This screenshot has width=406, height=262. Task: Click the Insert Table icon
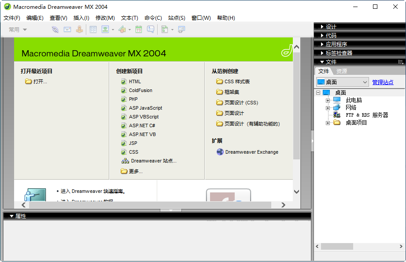coord(93,29)
